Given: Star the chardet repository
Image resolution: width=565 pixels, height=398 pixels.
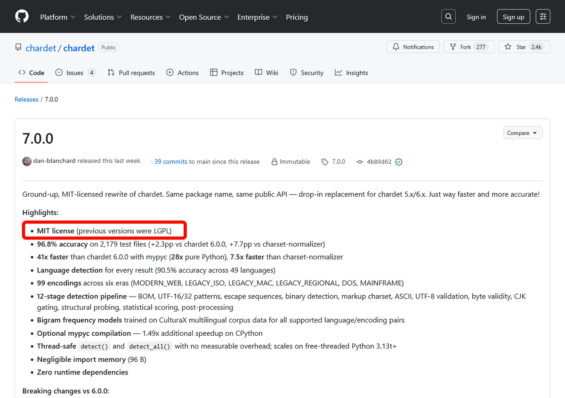Looking at the screenshot, I should (x=524, y=47).
